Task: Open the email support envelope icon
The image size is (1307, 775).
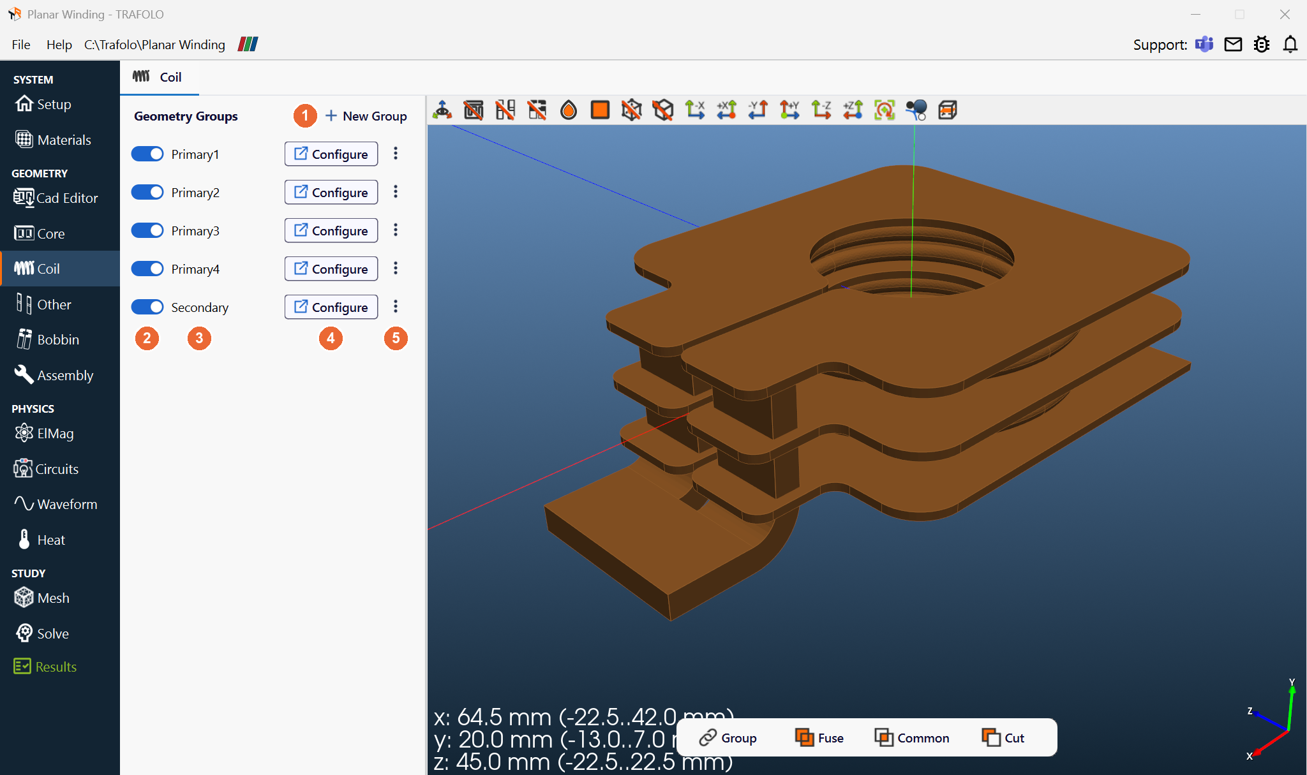Action: (1233, 44)
